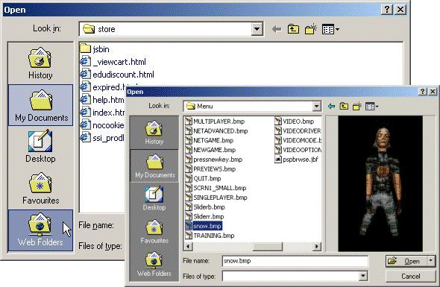
Task: Click the Open button
Action: [406, 261]
